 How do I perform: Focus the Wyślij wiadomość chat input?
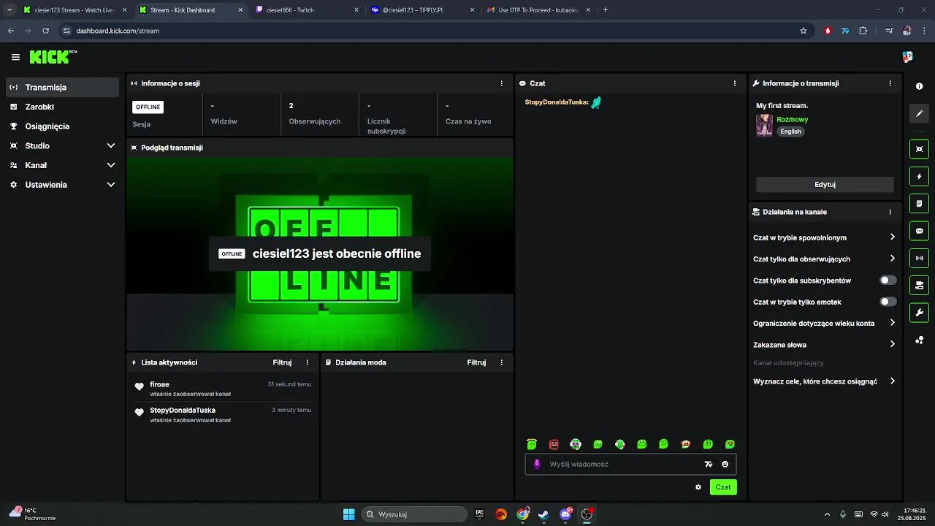[622, 464]
